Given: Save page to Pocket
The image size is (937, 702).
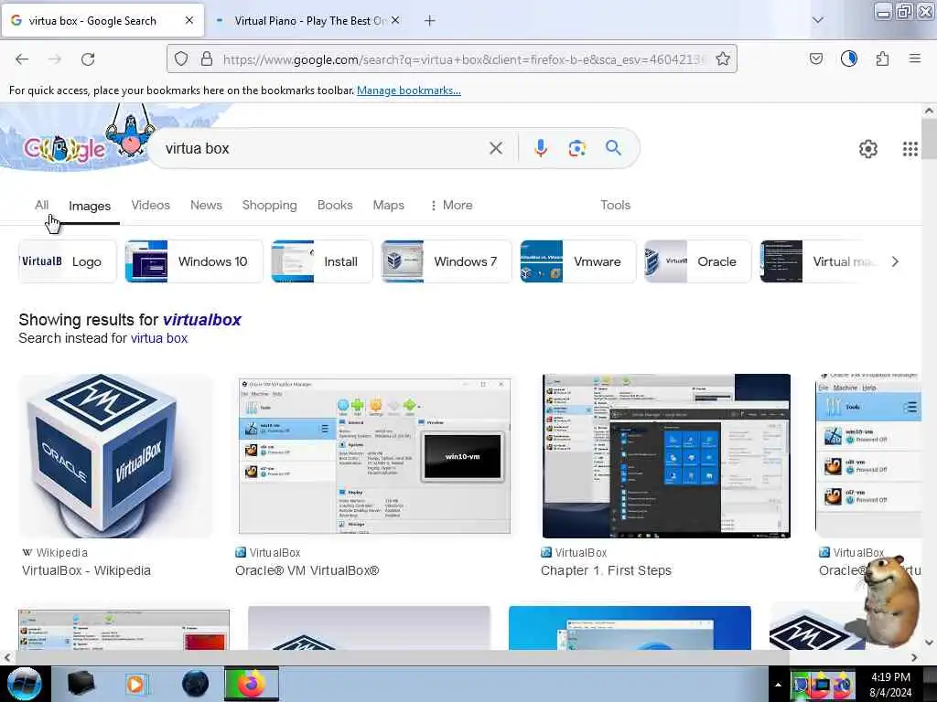Looking at the screenshot, I should [815, 59].
